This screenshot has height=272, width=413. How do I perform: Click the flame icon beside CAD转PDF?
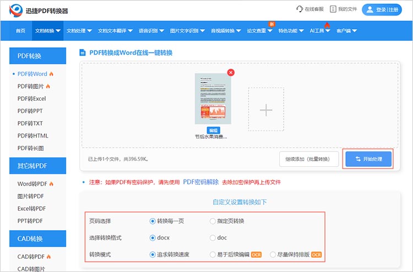(48, 257)
